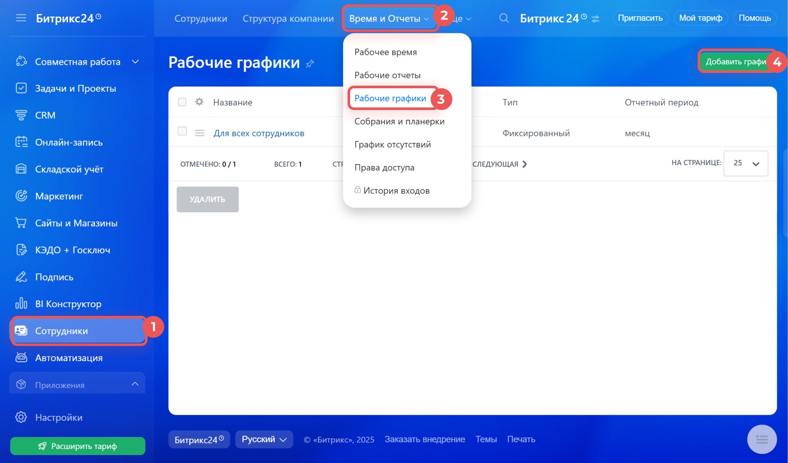Click the КЭДО + Госключ document icon

[x=21, y=249]
